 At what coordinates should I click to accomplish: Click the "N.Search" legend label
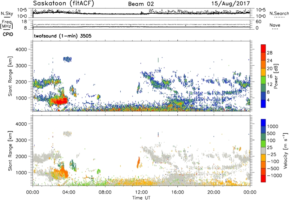(x=279, y=13)
